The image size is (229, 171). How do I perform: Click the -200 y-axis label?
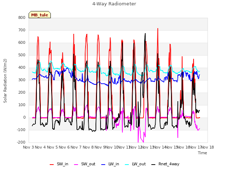click(x=21, y=142)
